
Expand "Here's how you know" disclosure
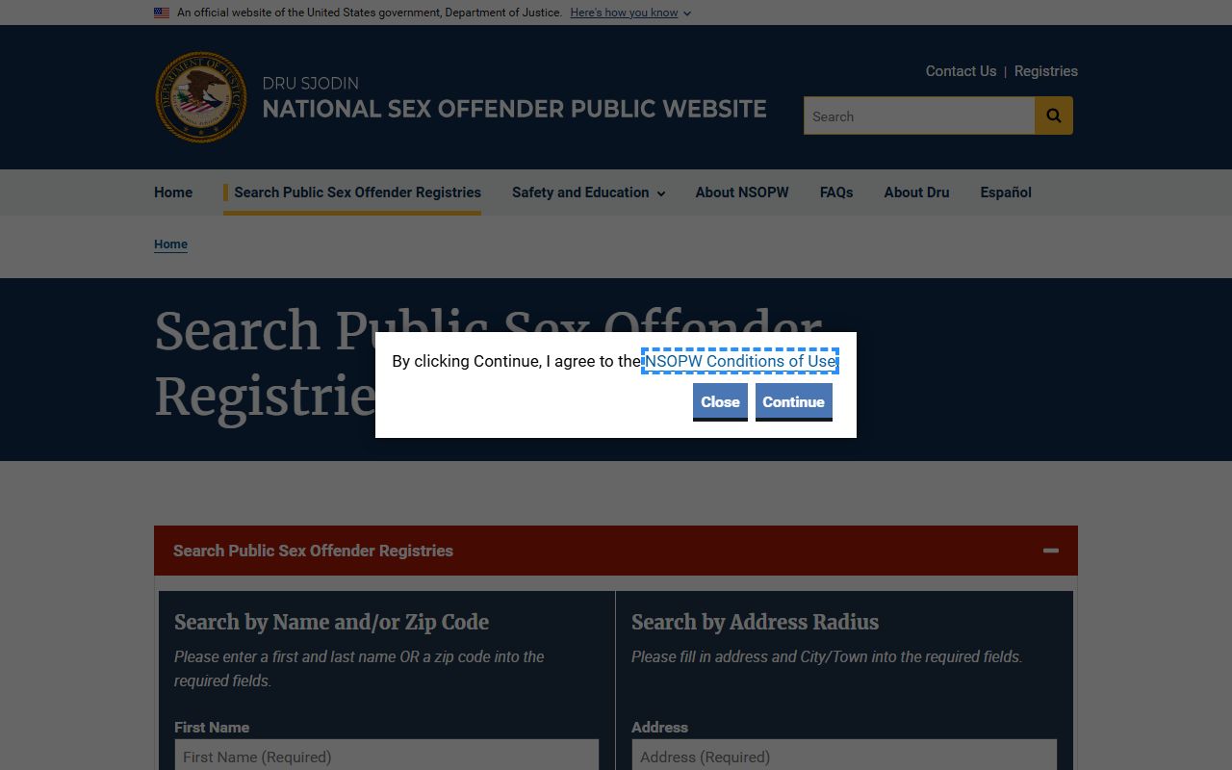pos(630,13)
